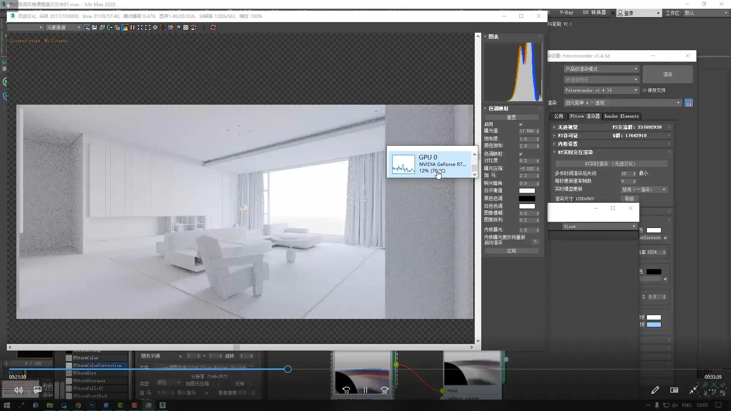
Task: Pause rendering with the pause bars icon
Action: tap(132, 27)
